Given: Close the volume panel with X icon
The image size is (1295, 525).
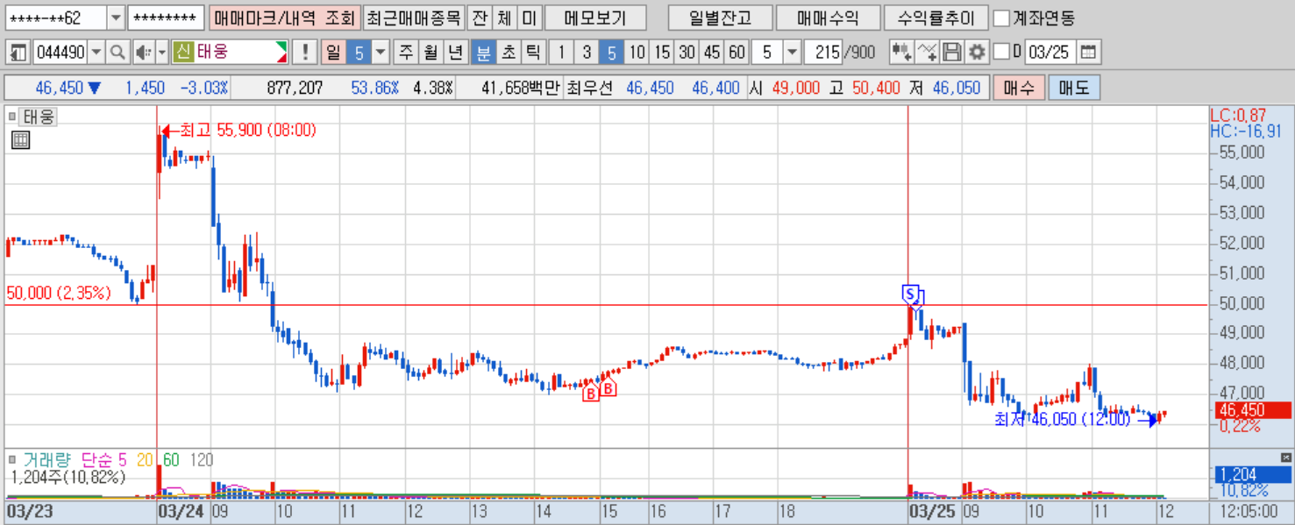Looking at the screenshot, I should pyautogui.click(x=1286, y=458).
